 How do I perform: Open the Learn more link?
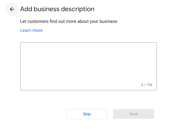pyautogui.click(x=31, y=30)
